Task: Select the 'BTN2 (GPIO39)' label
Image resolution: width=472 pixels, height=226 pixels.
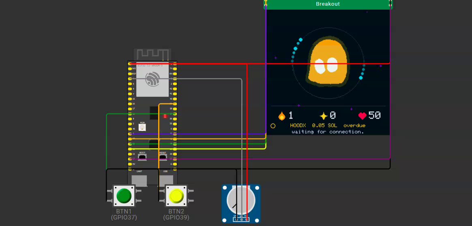Action: 176,214
